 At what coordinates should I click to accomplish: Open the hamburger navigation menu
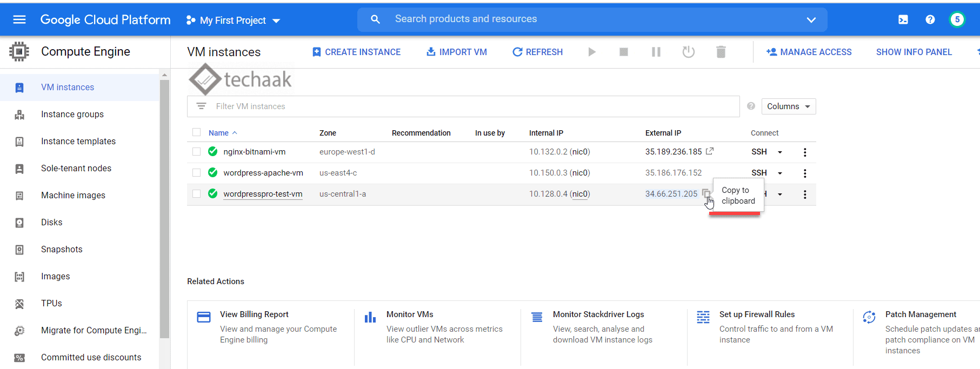(x=19, y=19)
